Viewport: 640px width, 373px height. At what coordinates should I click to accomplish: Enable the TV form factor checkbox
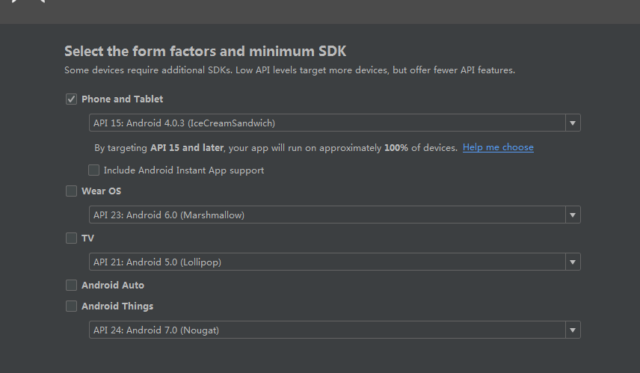72,238
